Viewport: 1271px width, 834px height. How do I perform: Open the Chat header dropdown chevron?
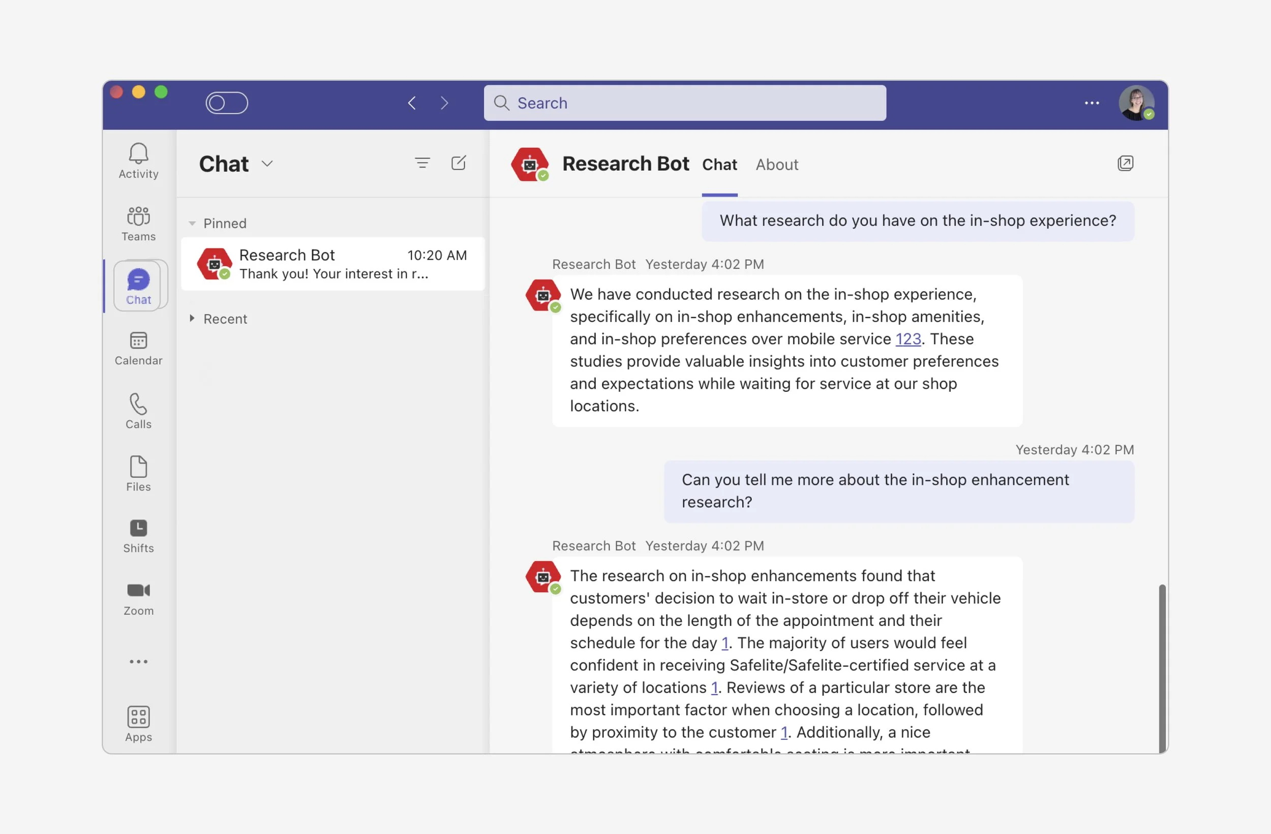pyautogui.click(x=267, y=163)
